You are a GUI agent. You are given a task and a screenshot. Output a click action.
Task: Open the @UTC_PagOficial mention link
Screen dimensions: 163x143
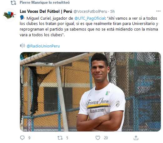90,18
